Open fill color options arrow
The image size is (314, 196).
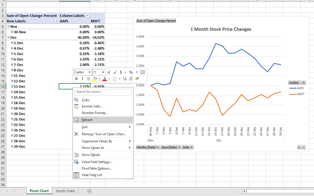click(99, 79)
